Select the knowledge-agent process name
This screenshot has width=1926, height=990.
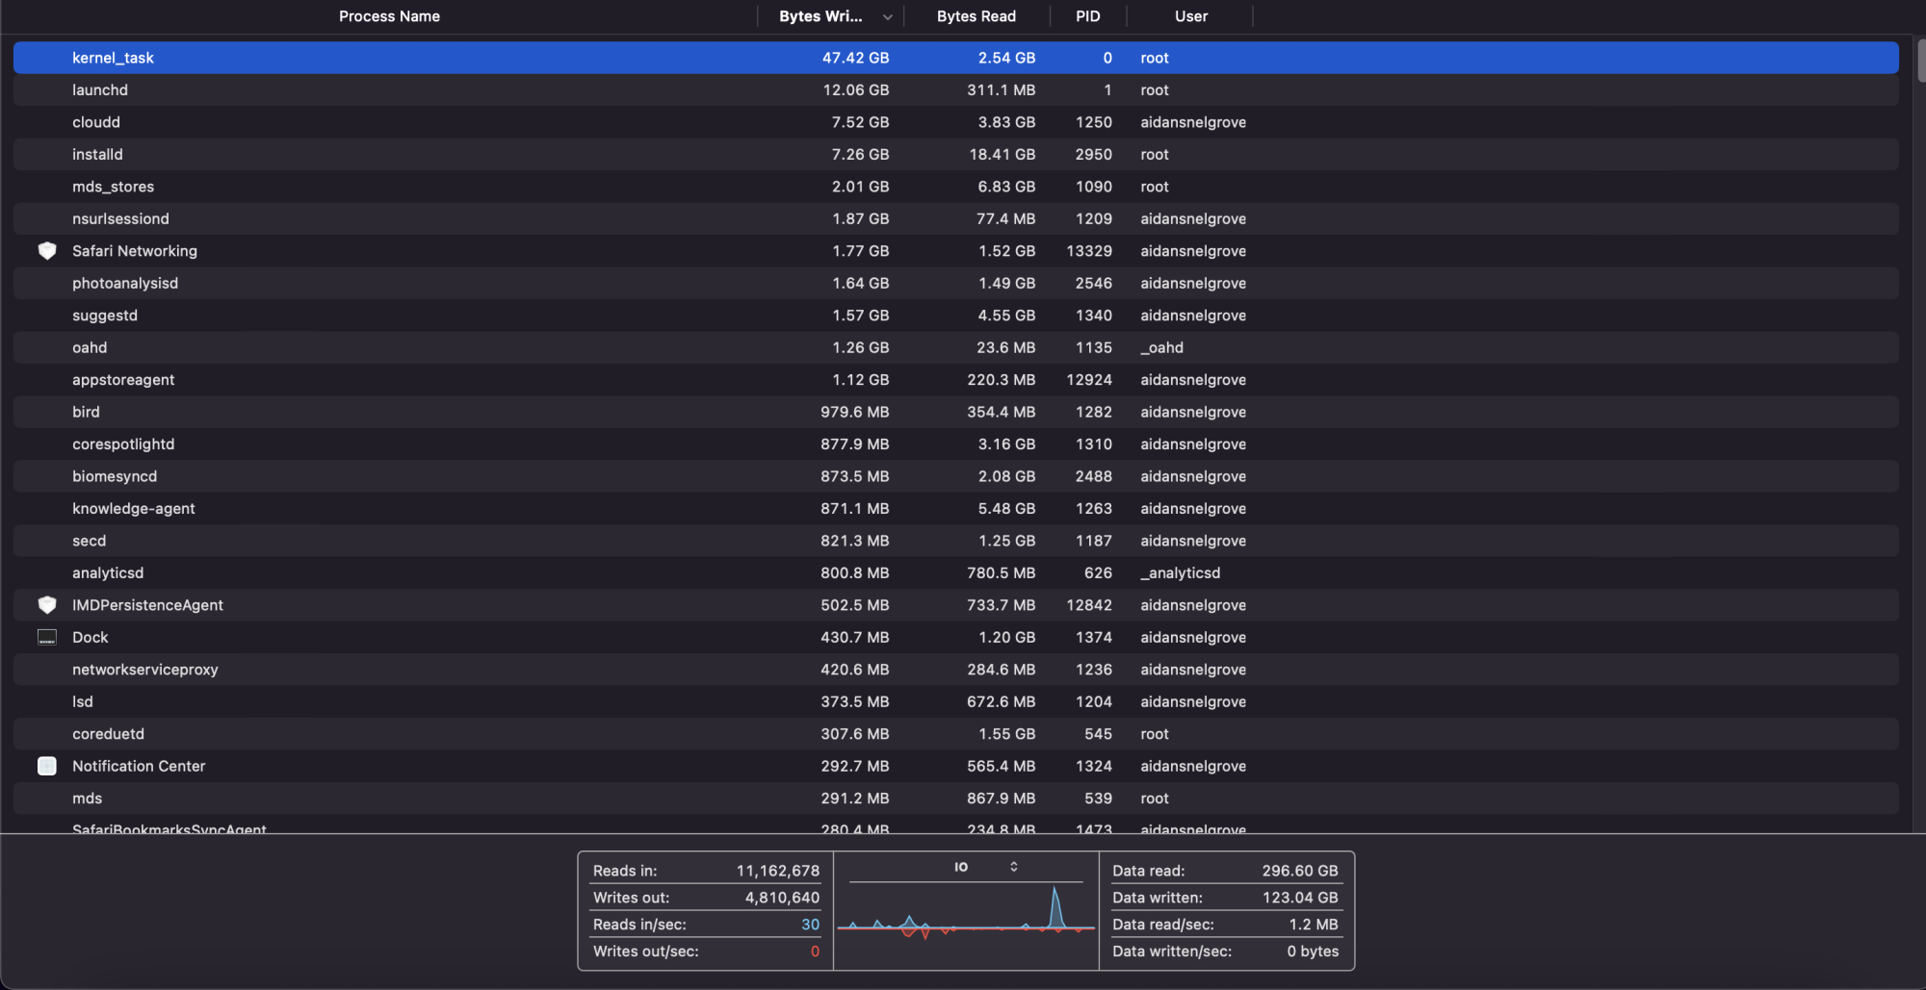(x=134, y=509)
